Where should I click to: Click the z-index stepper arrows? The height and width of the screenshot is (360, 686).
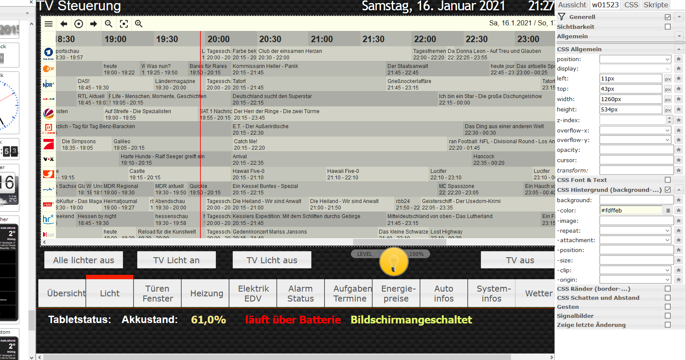coord(670,120)
